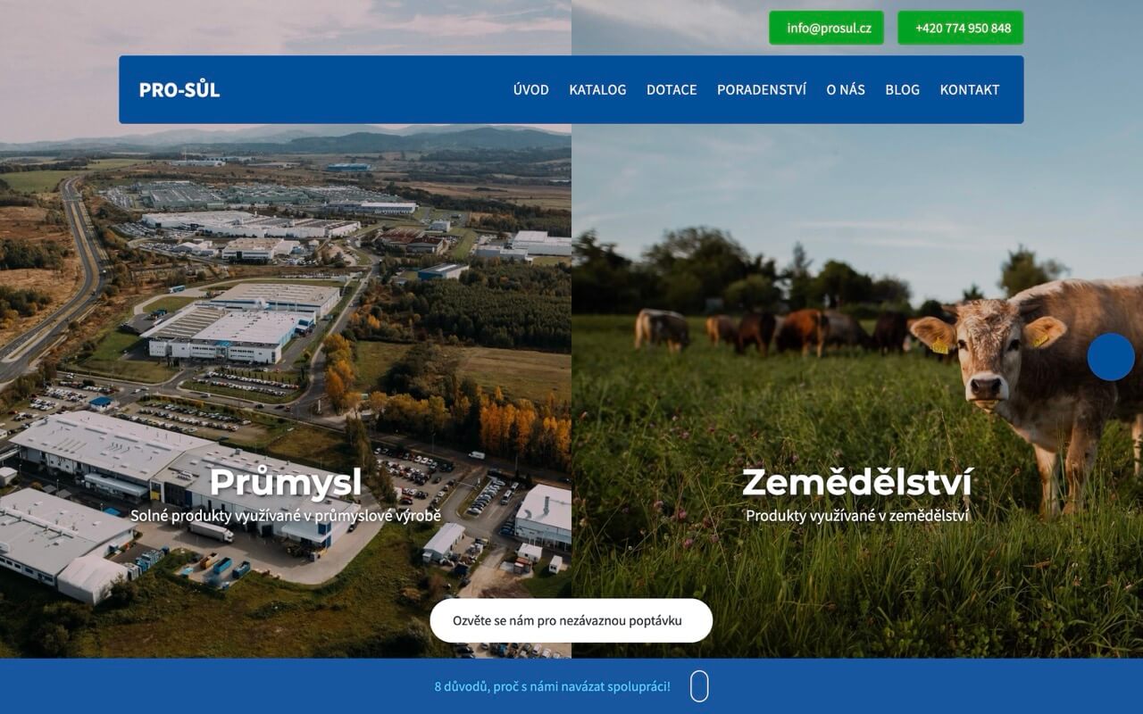Click Produkty využívané v zemědělství text

857,516
